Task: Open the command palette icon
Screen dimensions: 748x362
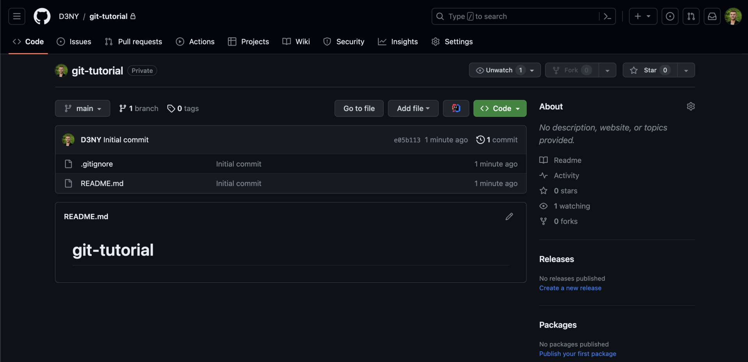Action: pos(607,16)
